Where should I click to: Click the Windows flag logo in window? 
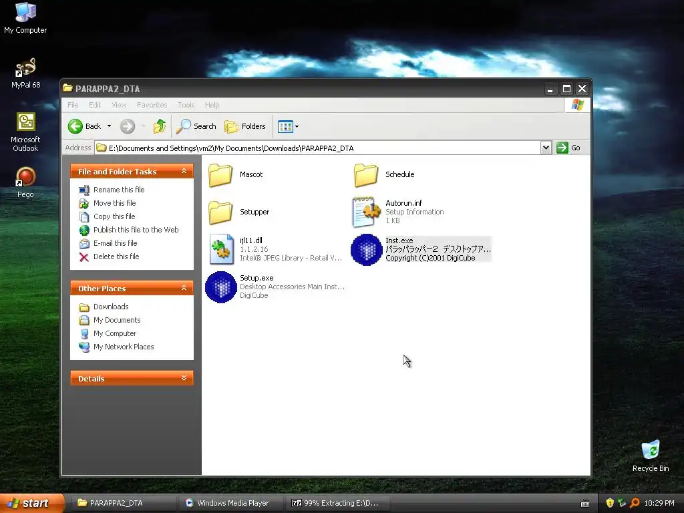click(578, 105)
